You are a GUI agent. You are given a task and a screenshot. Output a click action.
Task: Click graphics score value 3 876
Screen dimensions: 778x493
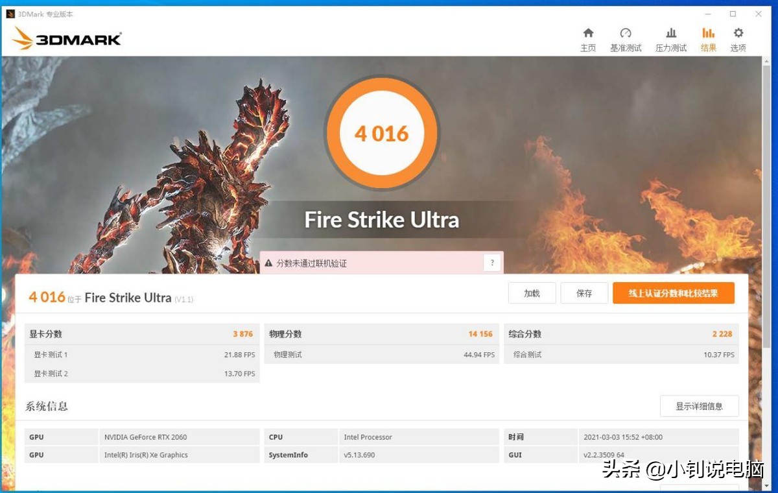243,334
